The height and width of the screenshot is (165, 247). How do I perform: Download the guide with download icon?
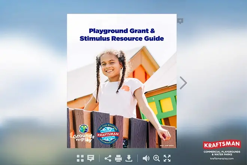(x=129, y=158)
